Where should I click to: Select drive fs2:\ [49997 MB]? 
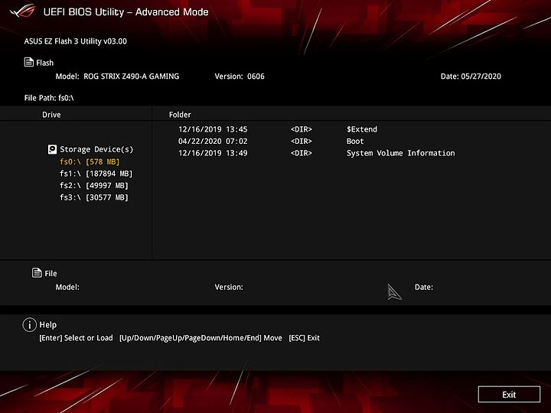94,185
